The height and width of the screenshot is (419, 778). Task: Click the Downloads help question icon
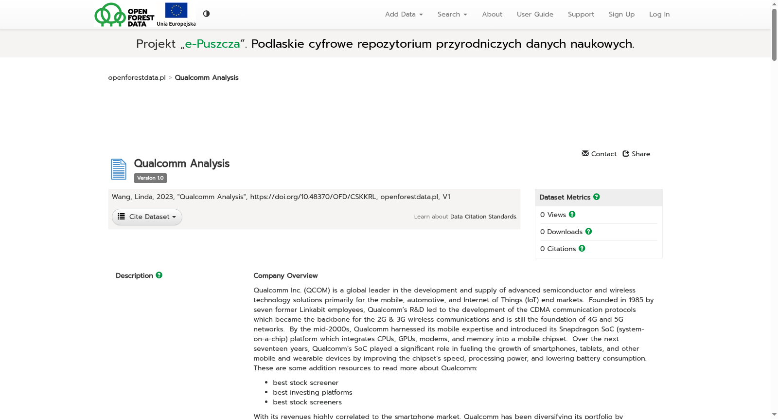[589, 231]
